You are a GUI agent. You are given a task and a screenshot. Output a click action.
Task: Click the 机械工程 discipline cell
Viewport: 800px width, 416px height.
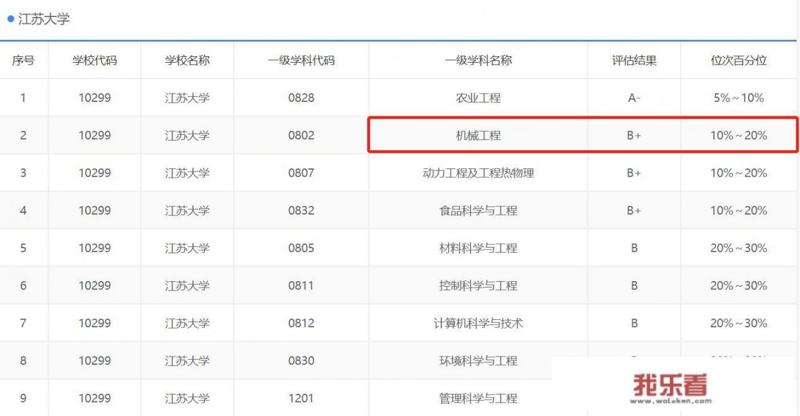tap(479, 136)
